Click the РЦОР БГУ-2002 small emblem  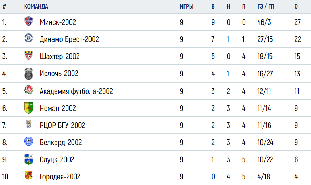point(28,124)
